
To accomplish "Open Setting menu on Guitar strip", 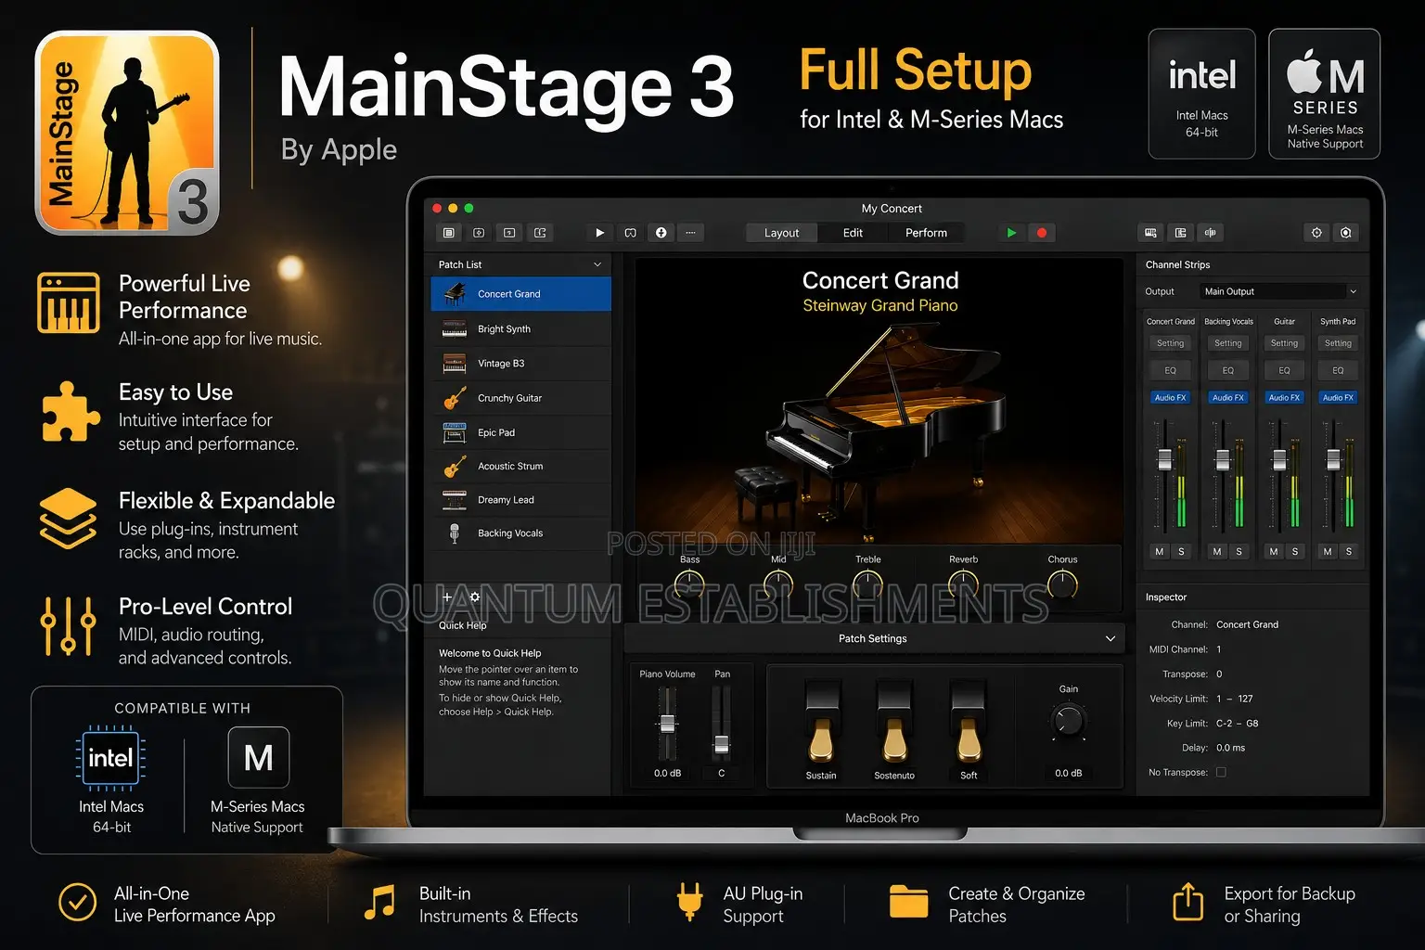I will pyautogui.click(x=1285, y=343).
